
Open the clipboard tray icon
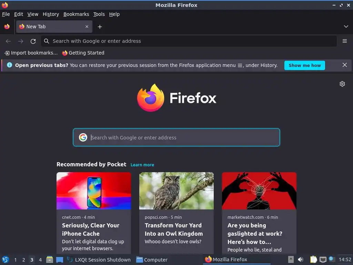(x=313, y=259)
